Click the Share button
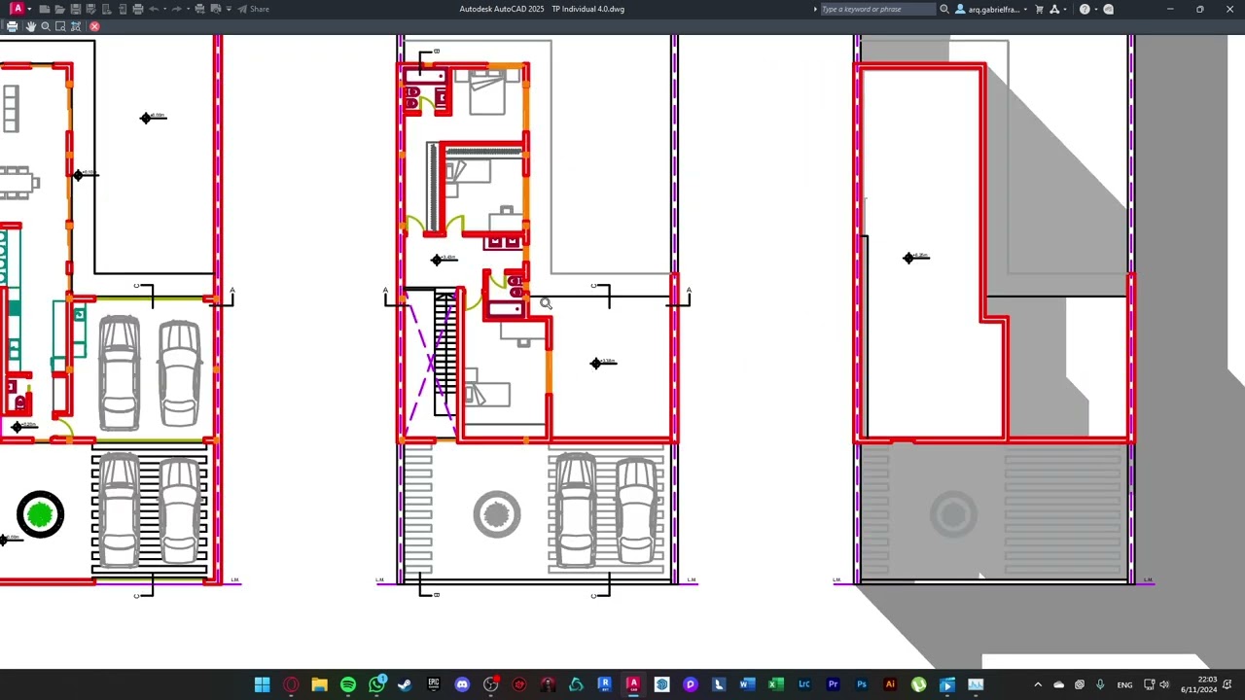 [253, 9]
